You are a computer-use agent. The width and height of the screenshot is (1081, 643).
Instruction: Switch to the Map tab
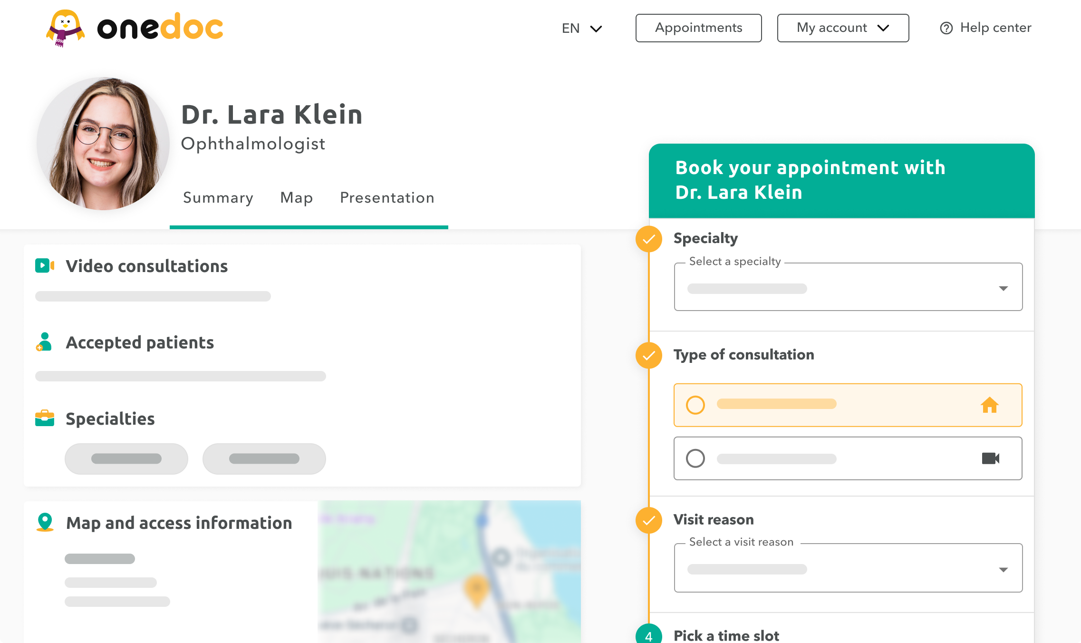tap(297, 198)
